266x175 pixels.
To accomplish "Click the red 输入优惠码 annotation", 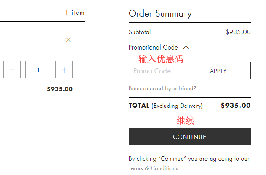I will pos(161,59).
